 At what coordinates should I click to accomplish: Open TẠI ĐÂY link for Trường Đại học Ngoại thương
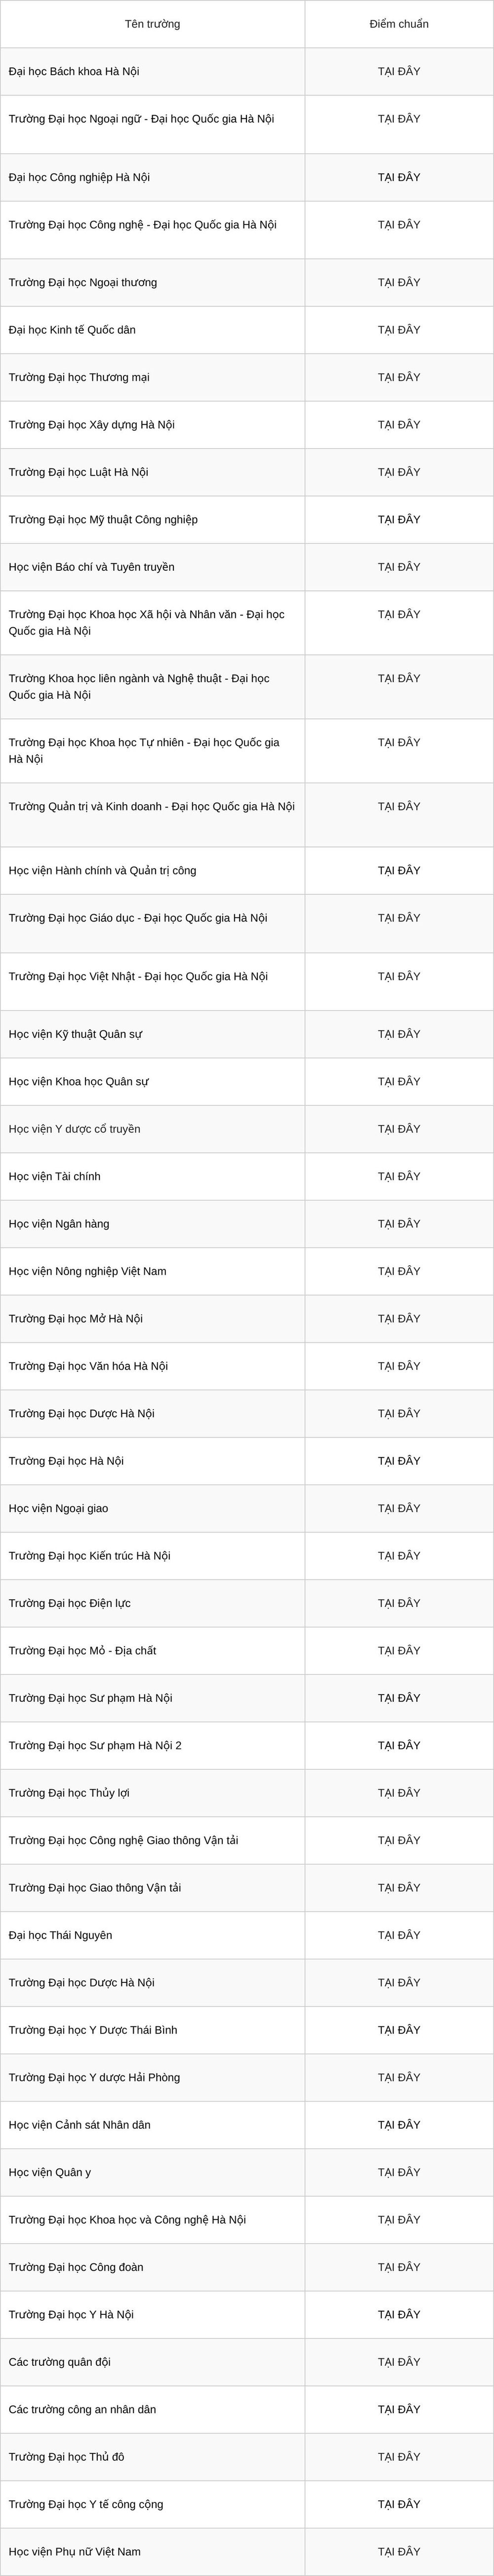click(399, 283)
